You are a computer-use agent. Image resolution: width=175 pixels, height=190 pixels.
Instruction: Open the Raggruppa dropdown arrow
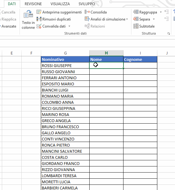click(161, 12)
